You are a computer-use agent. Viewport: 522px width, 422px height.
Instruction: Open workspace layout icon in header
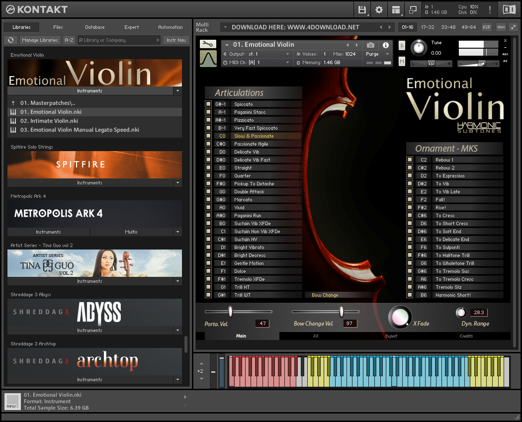coord(396,9)
